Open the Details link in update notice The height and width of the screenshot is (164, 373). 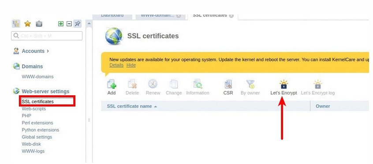point(116,65)
